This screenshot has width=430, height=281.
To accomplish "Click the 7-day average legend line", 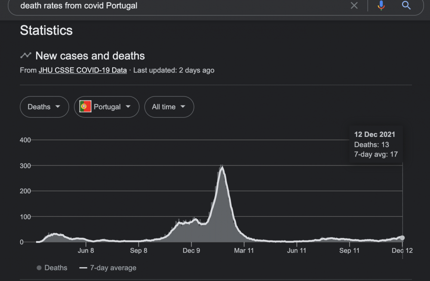I will (x=83, y=268).
